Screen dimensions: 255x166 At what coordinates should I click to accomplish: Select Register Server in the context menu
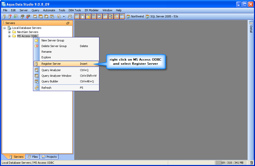[x=66, y=64]
